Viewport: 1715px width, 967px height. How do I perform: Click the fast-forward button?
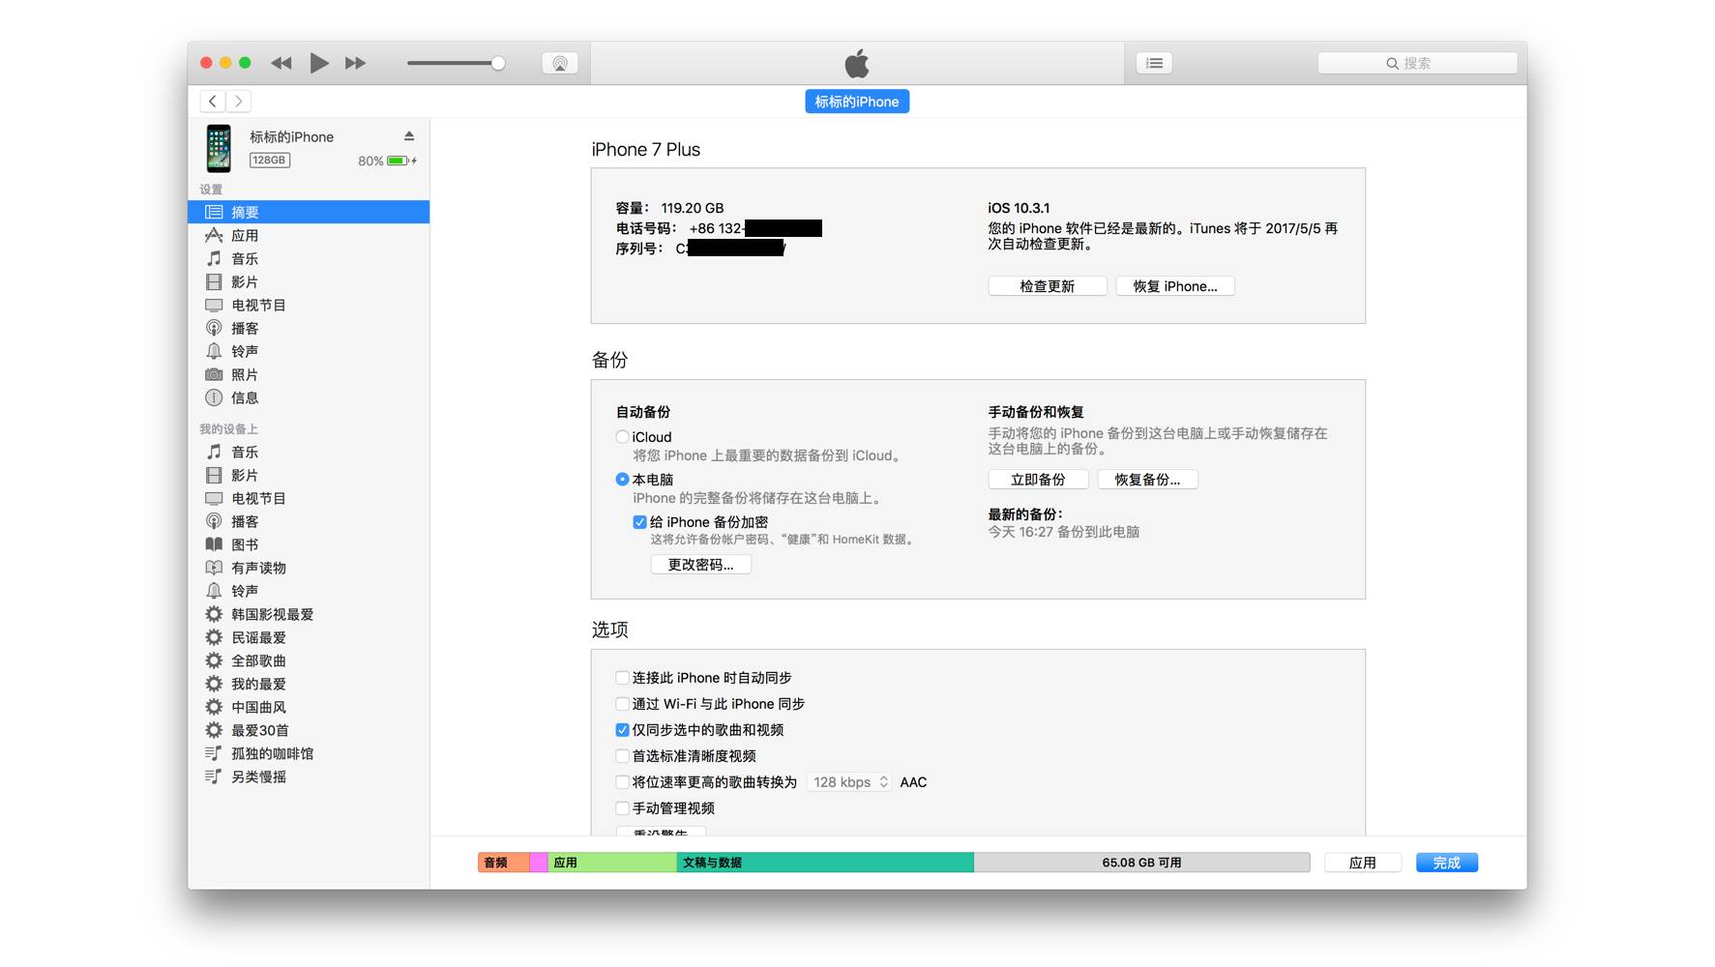pyautogui.click(x=356, y=63)
